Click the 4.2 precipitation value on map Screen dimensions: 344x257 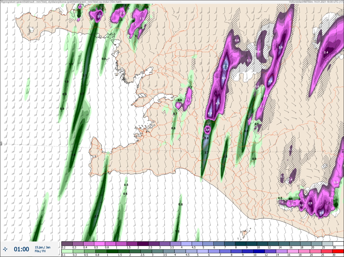(x=321, y=213)
